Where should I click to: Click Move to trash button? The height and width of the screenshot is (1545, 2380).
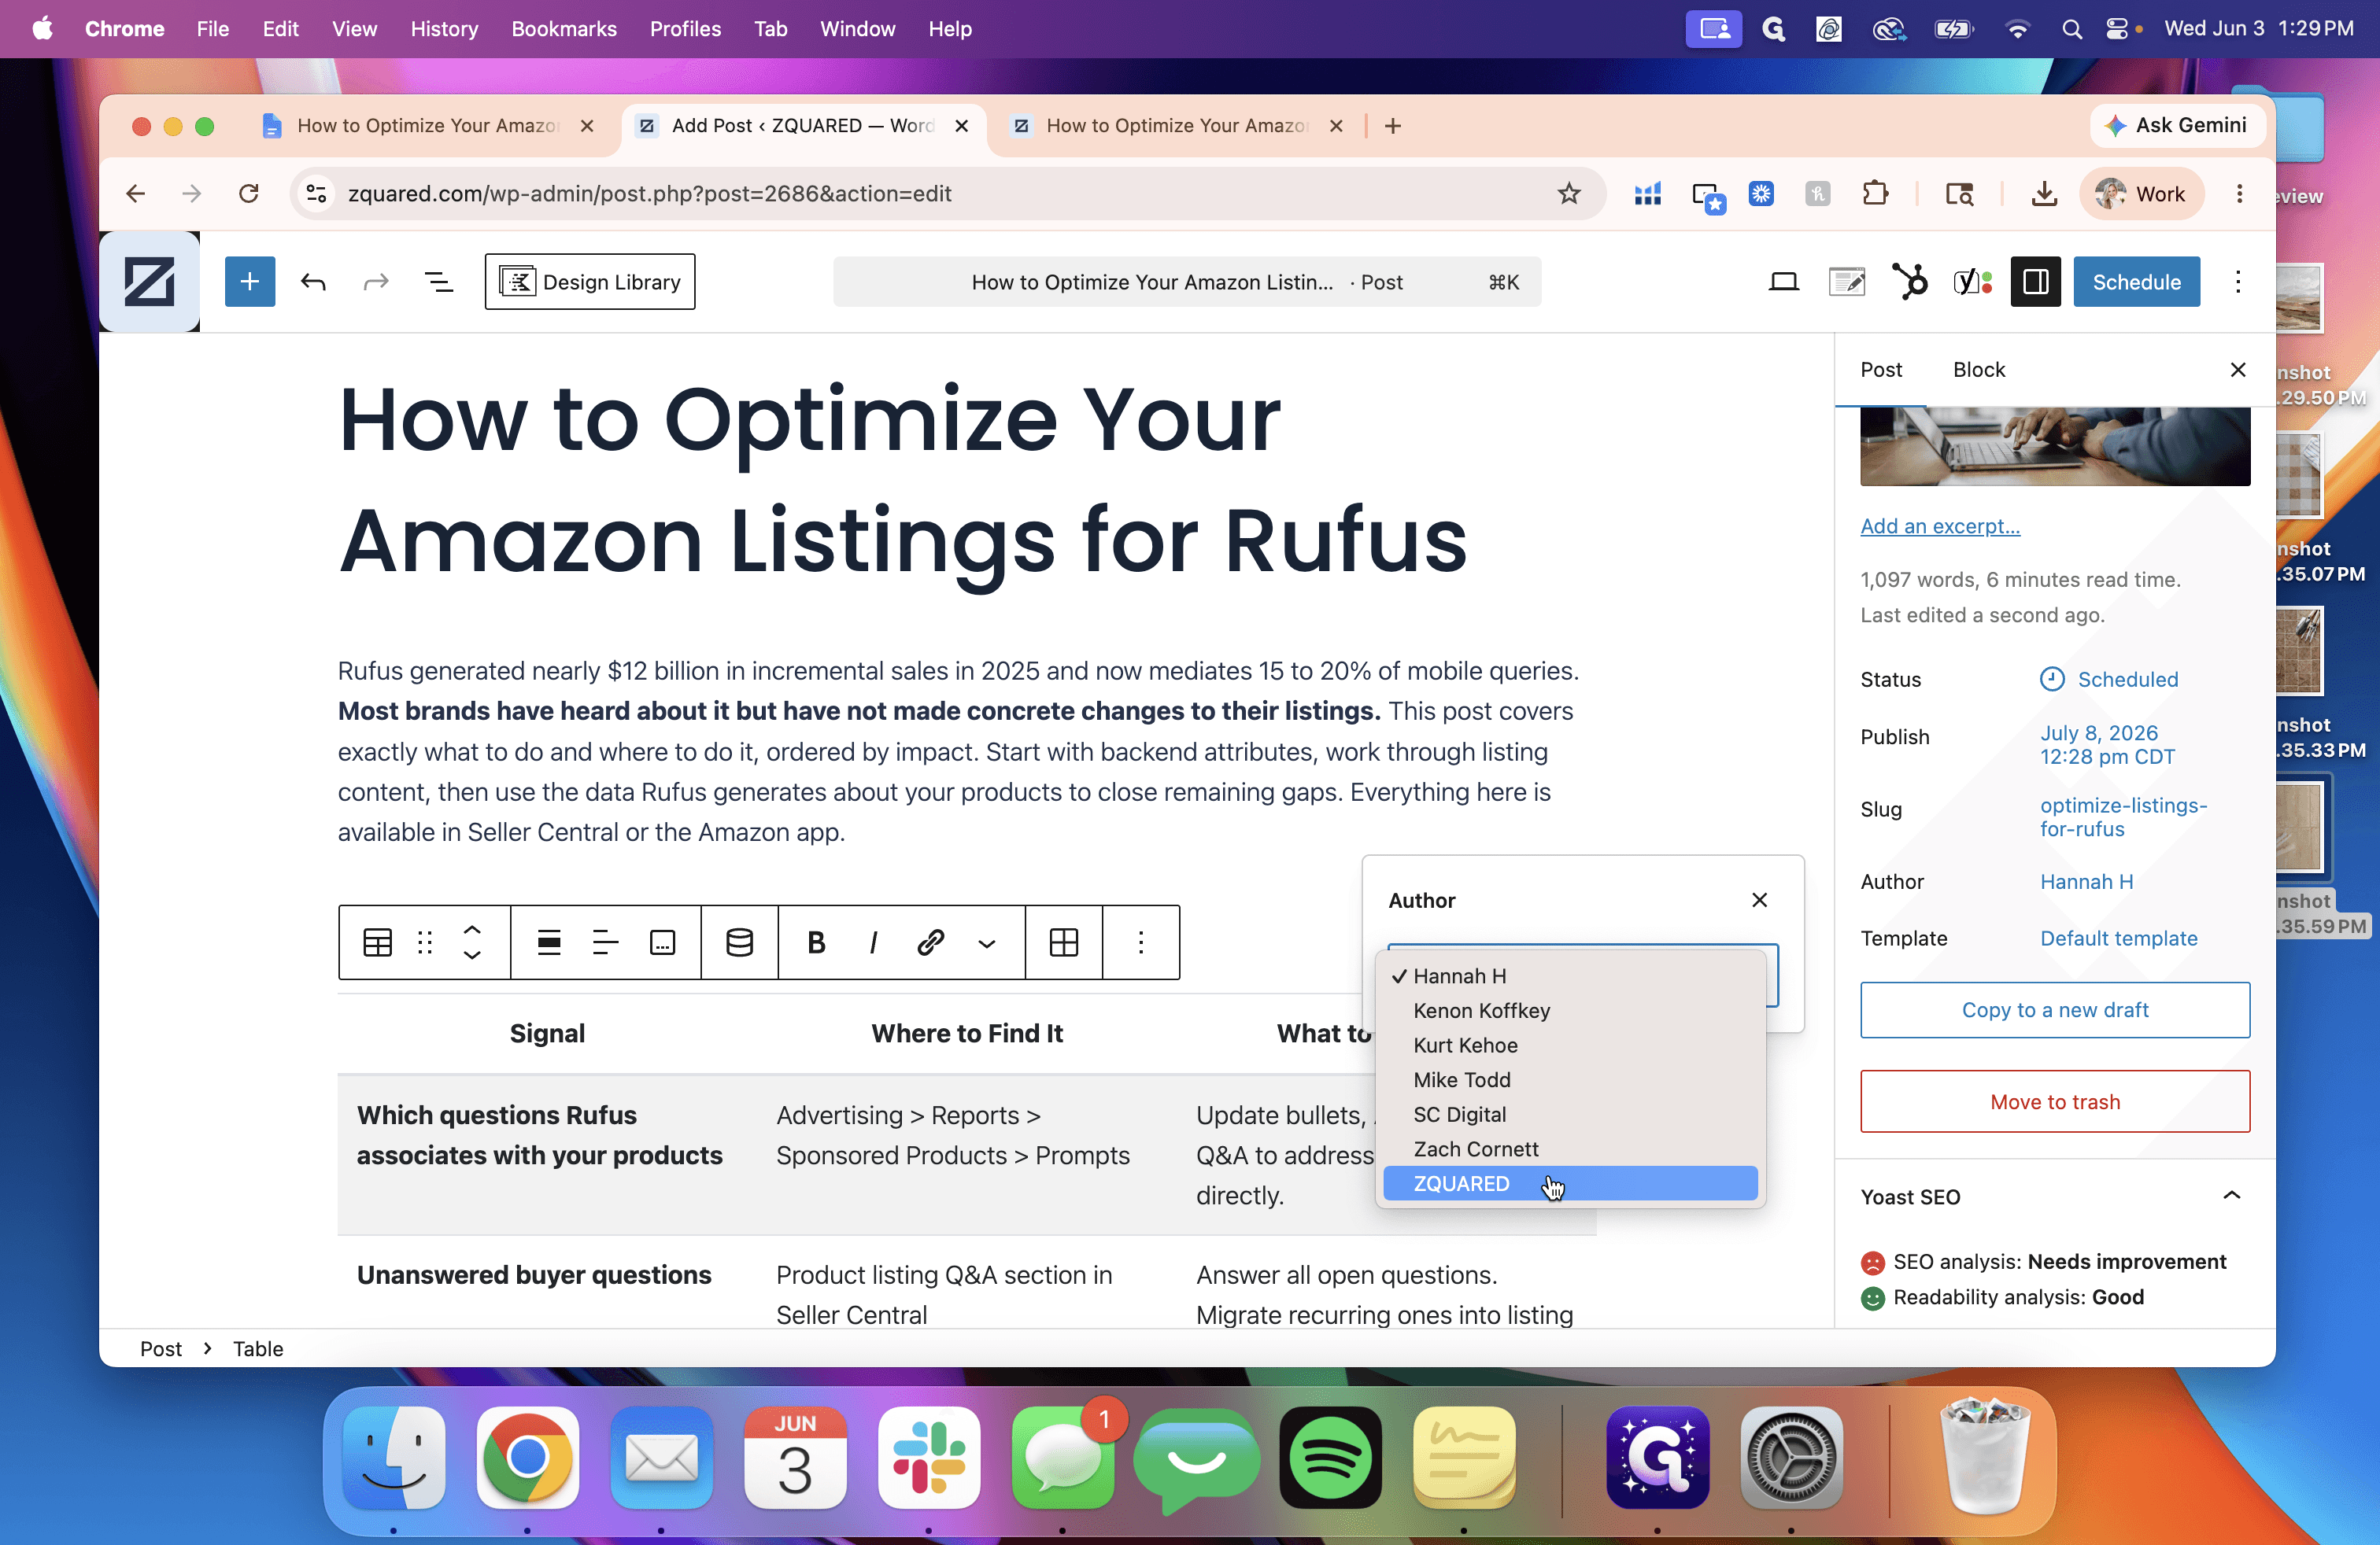2055,1102
